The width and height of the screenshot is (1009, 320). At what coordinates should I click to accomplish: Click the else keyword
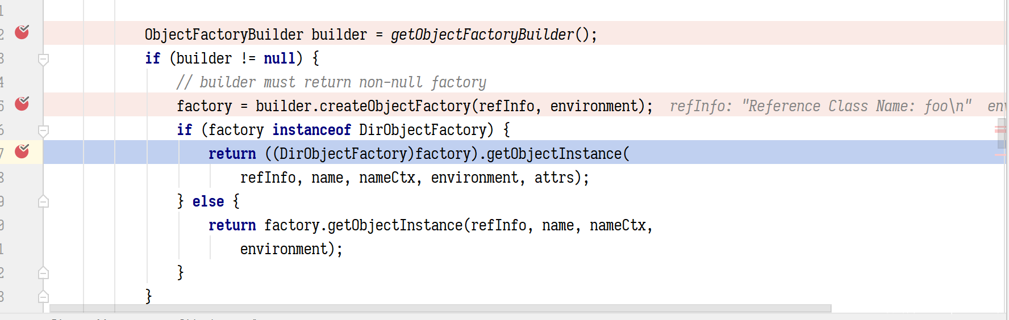coord(208,201)
